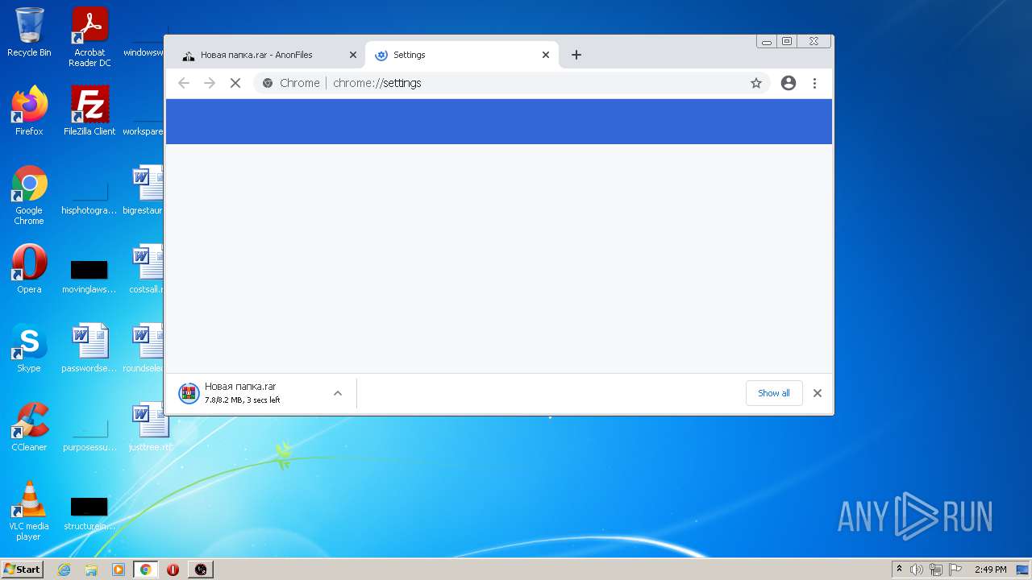Switch to the Settings tab
This screenshot has width=1032, height=580.
(461, 55)
